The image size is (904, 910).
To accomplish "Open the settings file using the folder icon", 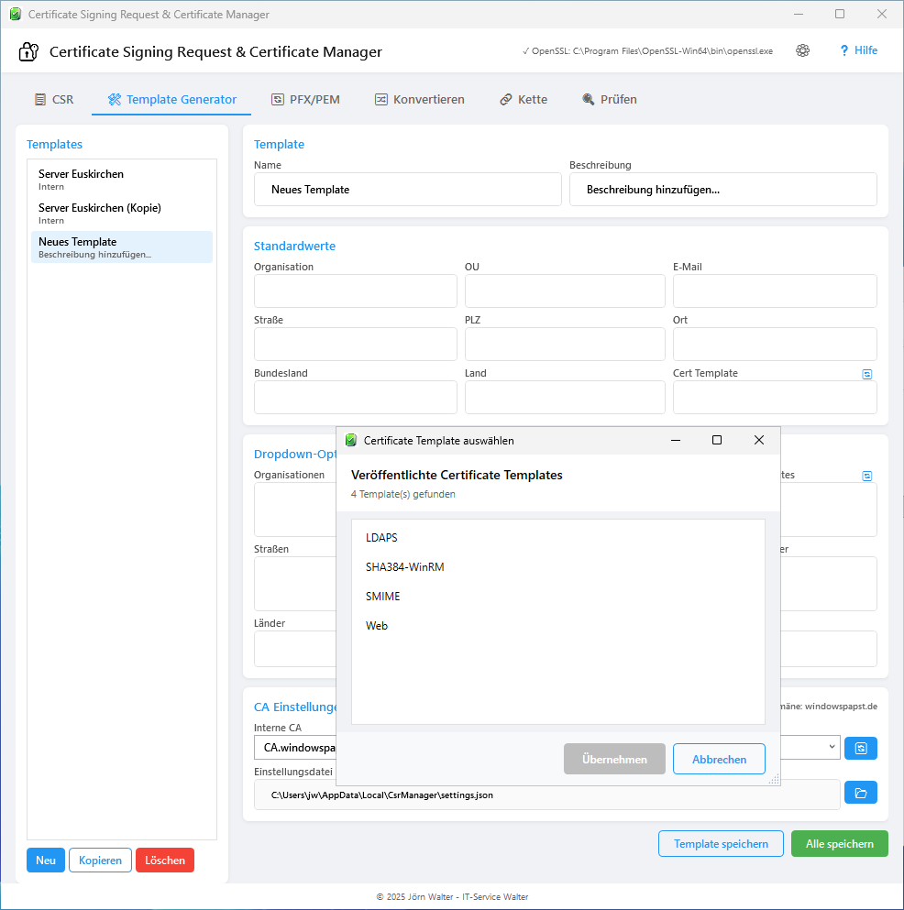I will 860,792.
